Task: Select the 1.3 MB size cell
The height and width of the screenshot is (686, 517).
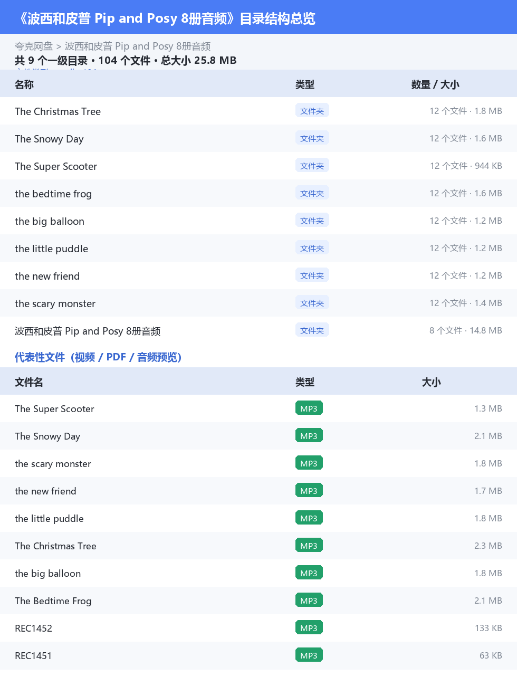Action: 488,408
